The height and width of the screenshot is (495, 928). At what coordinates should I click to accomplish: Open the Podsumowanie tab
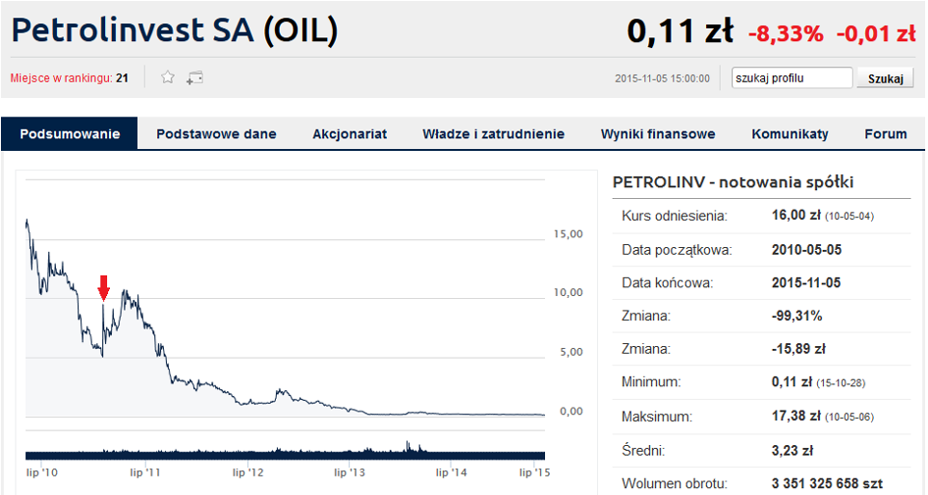point(70,134)
